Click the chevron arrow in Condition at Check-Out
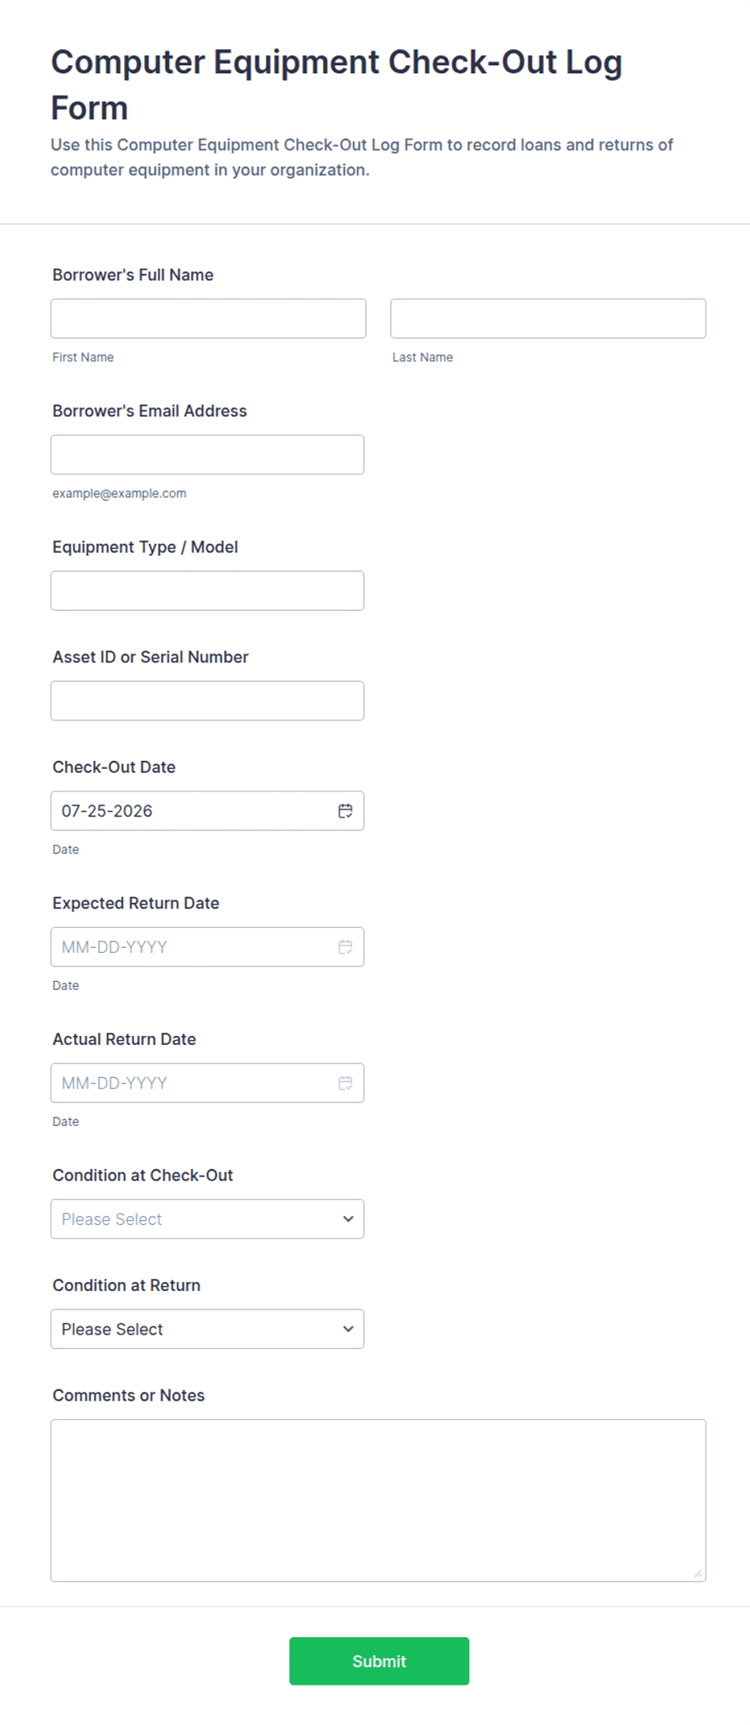750x1725 pixels. pos(348,1219)
